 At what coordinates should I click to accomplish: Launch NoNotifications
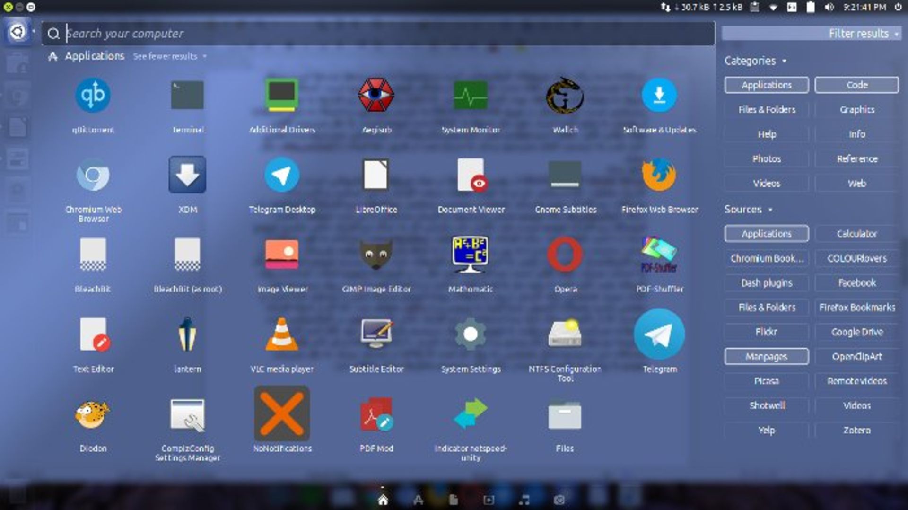coord(282,413)
